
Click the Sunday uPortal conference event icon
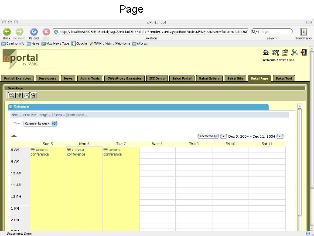33,150
